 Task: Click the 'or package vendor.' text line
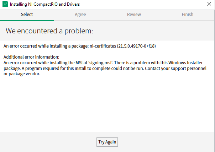click(22, 74)
